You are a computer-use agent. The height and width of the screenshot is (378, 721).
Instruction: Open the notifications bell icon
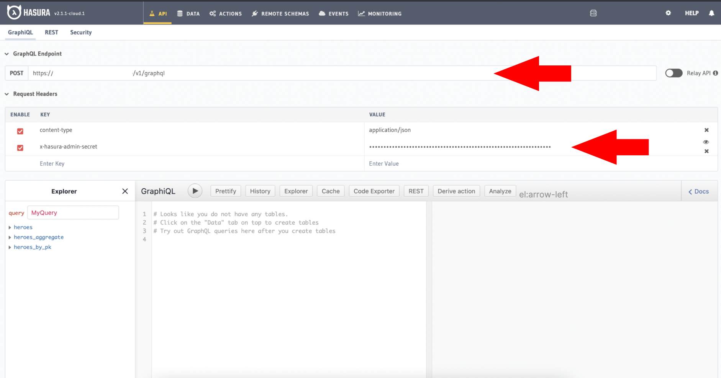[x=711, y=13]
